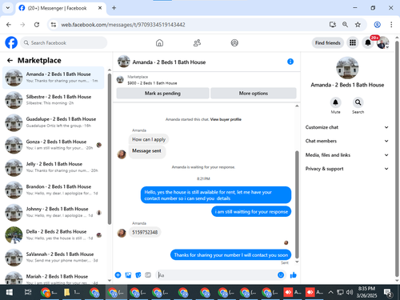400x300 pixels.
Task: Expand the Customize chat section
Action: coord(347,127)
